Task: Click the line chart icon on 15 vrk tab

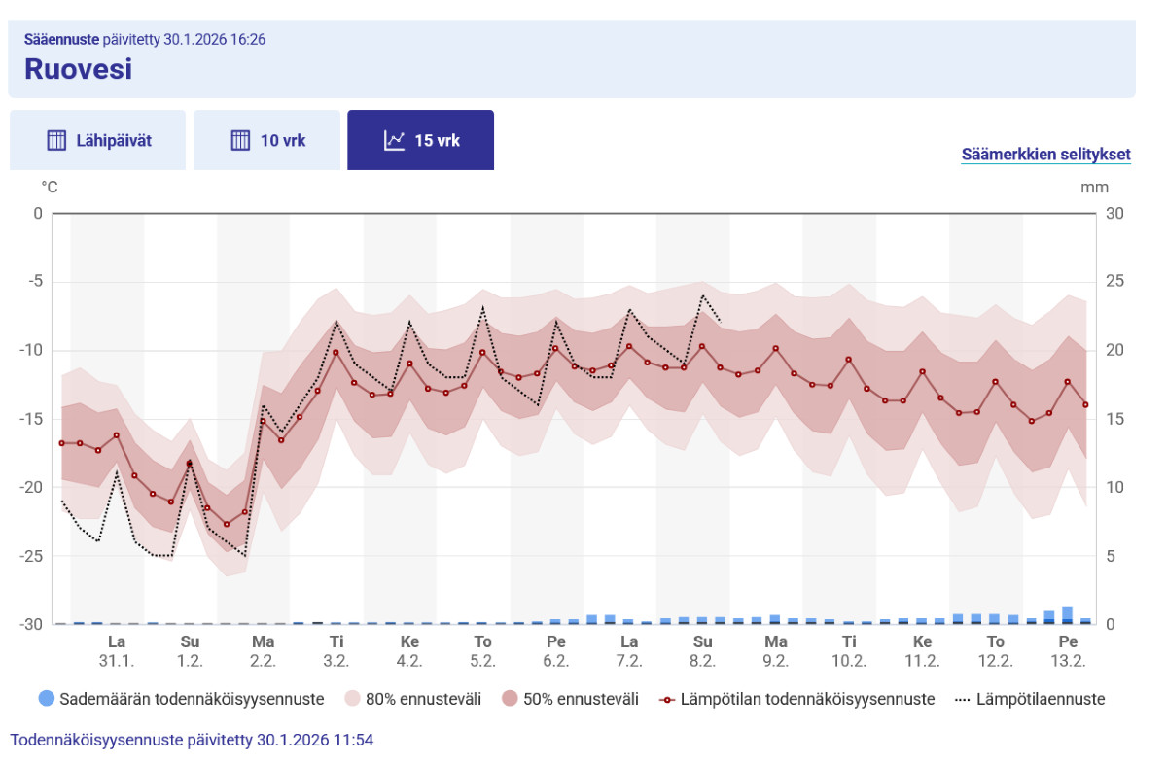Action: click(395, 140)
